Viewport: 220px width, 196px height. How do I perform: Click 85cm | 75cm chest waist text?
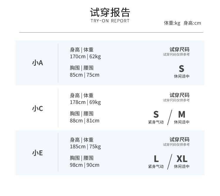pyautogui.click(x=84, y=75)
